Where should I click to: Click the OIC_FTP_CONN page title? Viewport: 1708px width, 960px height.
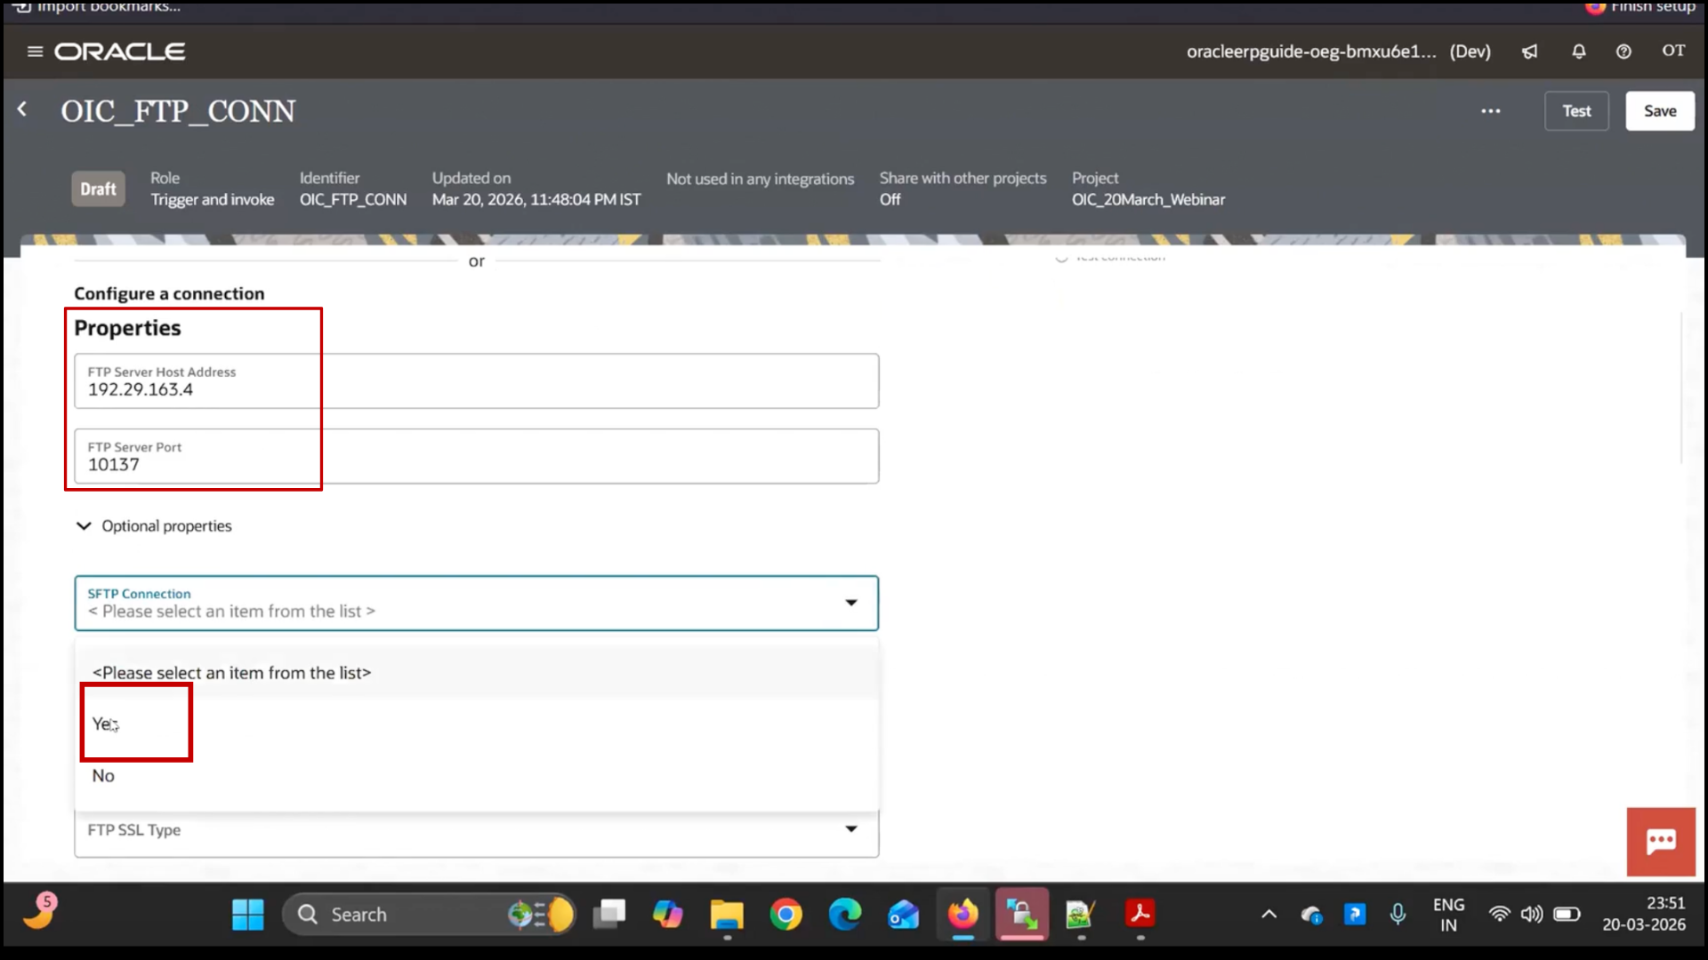(178, 111)
